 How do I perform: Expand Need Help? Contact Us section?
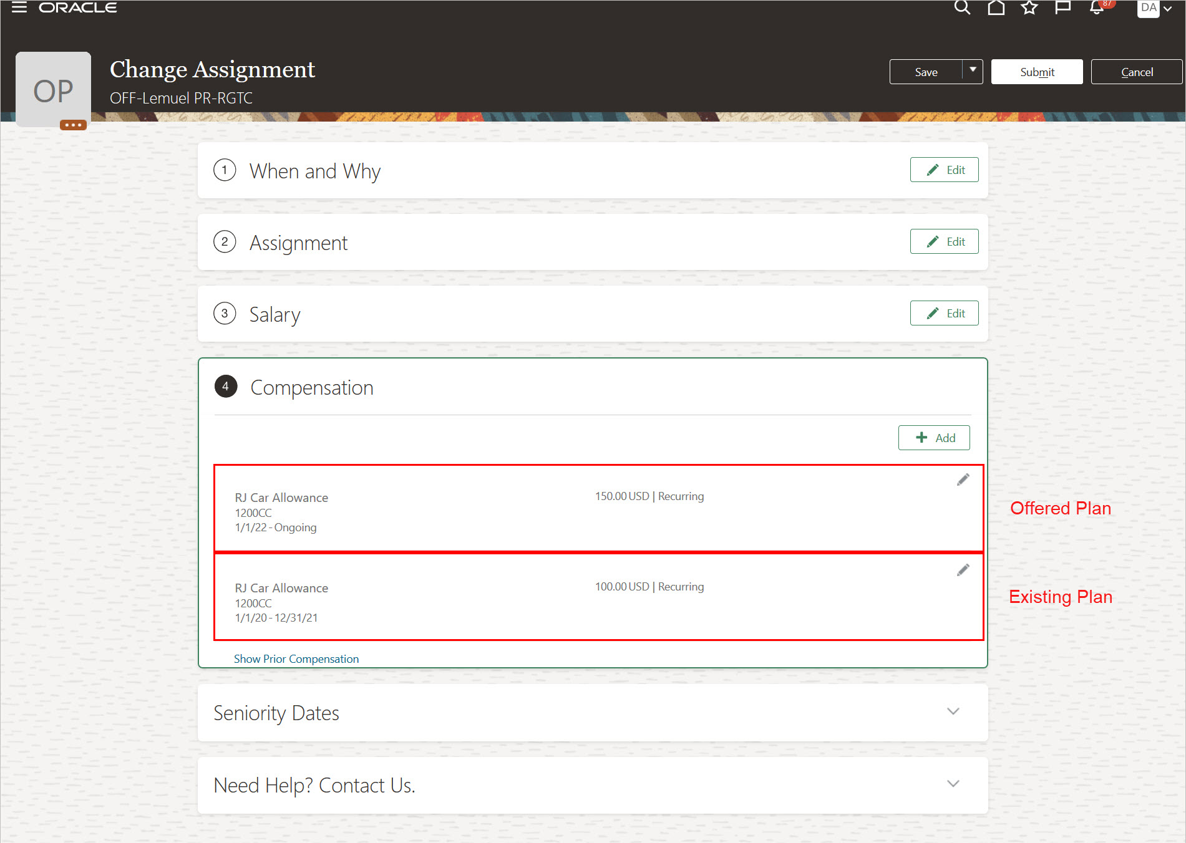pos(953,784)
